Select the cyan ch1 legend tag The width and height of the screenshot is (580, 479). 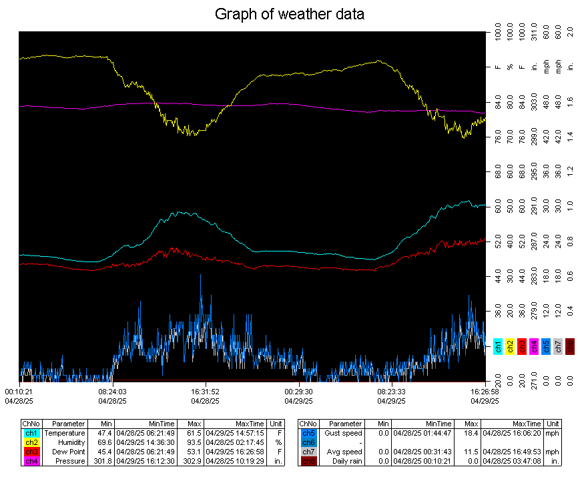click(498, 347)
